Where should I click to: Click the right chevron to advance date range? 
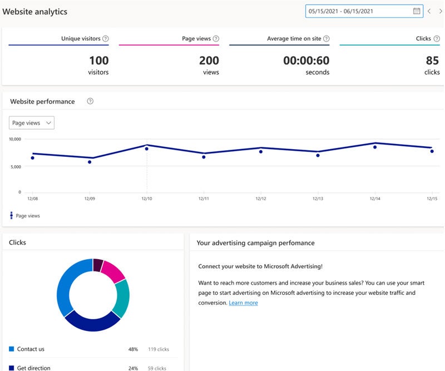[x=440, y=11]
